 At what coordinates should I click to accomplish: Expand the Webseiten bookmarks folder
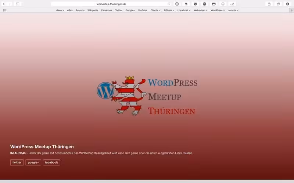(x=200, y=10)
